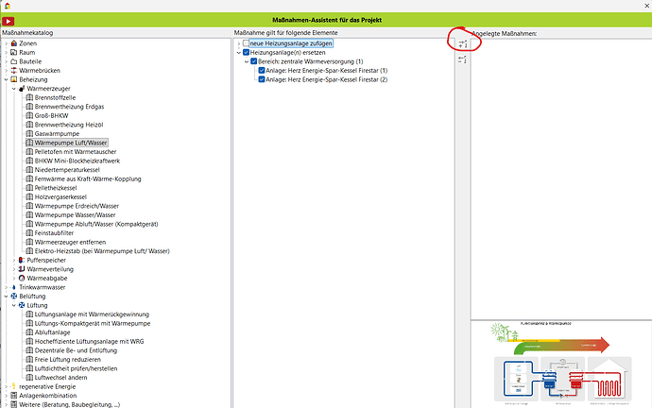
Task: Choose 'Brennwertheizung Erdgas' from catalog
Action: [x=73, y=107]
